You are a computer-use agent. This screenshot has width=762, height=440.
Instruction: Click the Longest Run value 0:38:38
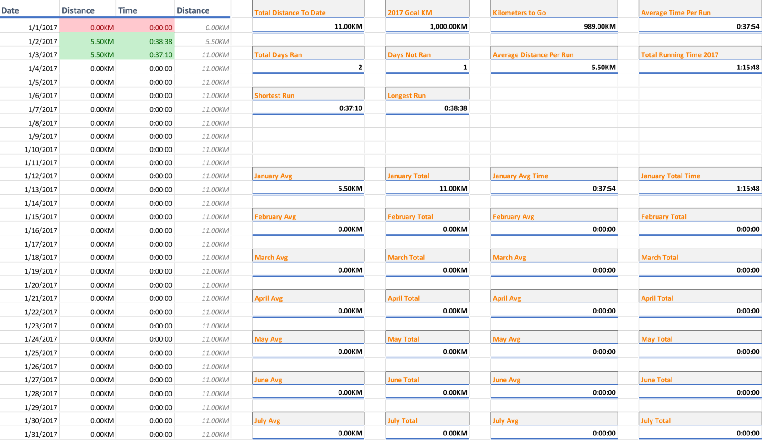427,108
